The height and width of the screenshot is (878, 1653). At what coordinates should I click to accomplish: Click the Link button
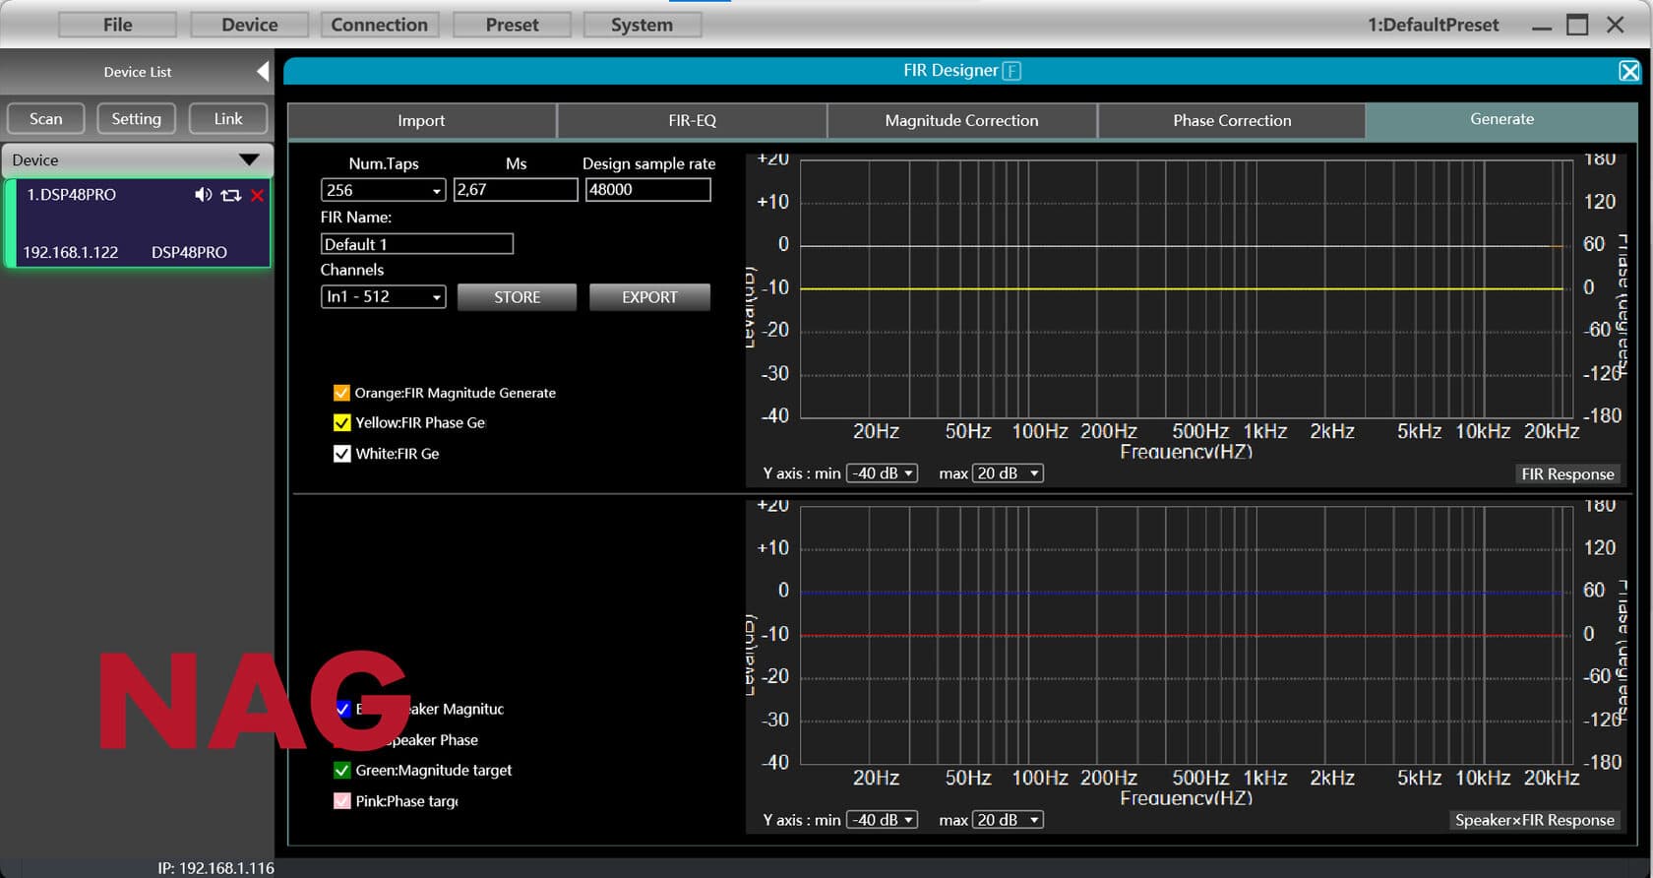(227, 118)
